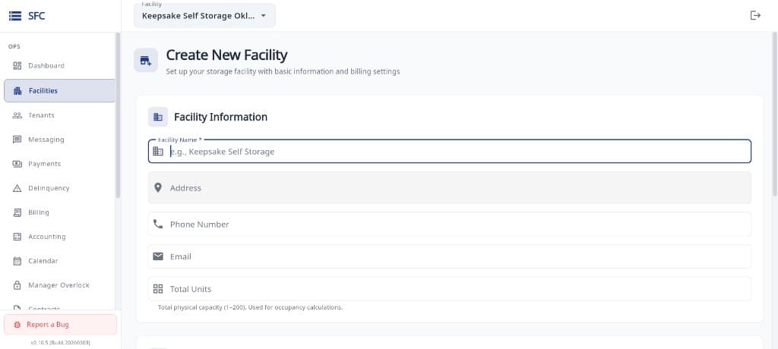Open Dashboard from the sidebar
This screenshot has height=349, width=778.
coord(59,66)
